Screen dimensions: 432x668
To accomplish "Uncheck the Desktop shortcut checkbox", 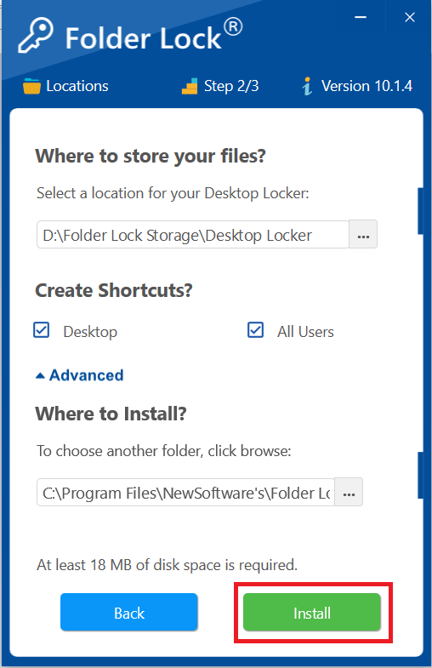I will (x=42, y=330).
